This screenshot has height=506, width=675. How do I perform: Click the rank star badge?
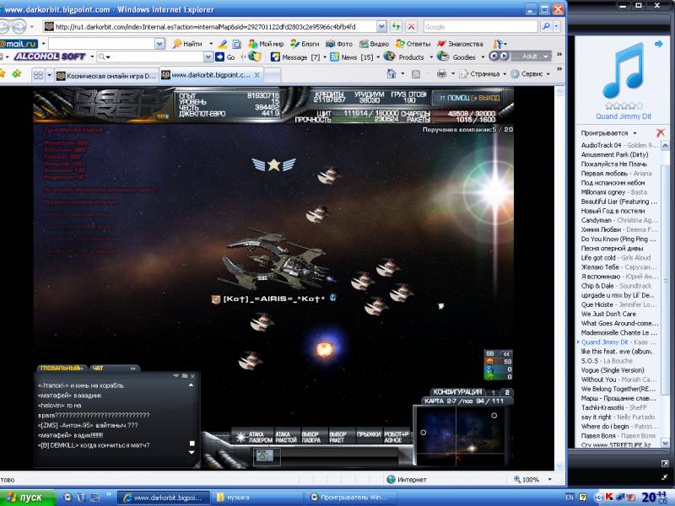tap(273, 164)
